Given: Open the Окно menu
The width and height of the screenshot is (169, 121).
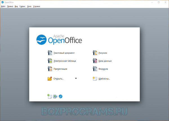Looking at the screenshot, I should [29, 6].
